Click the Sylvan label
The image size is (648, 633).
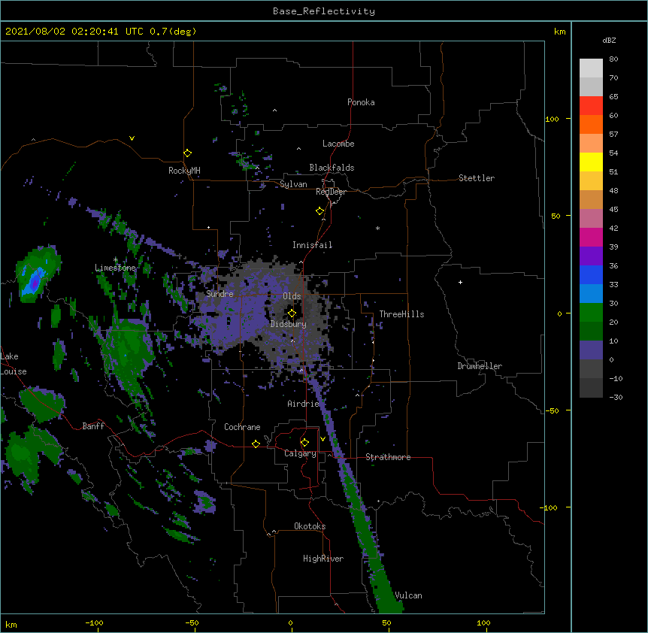(x=293, y=184)
